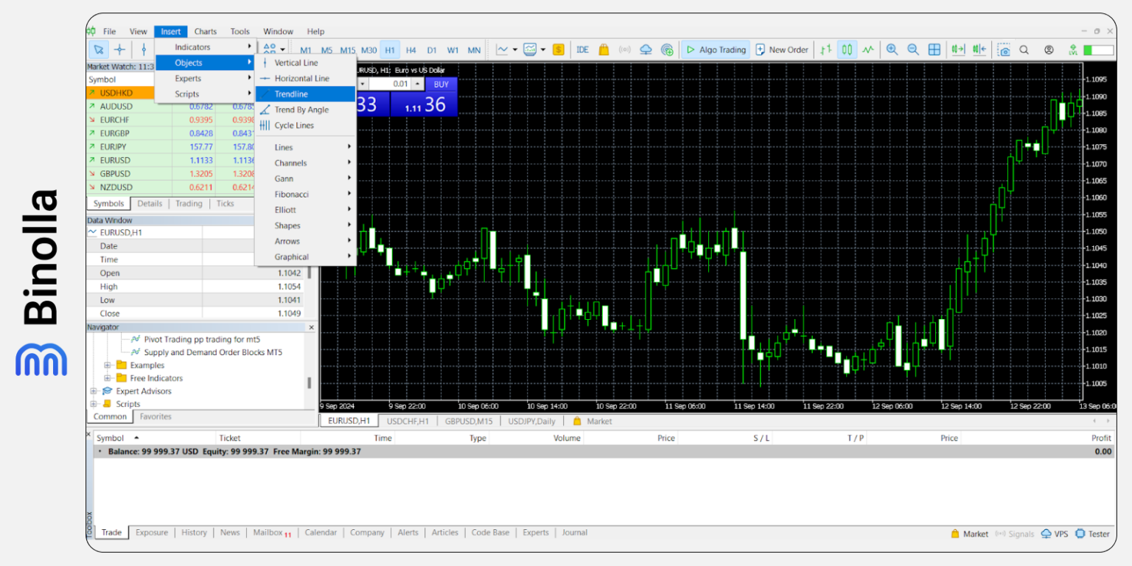Open the chart screenshot capture tool
Screen dimensions: 1132x566
point(1004,49)
